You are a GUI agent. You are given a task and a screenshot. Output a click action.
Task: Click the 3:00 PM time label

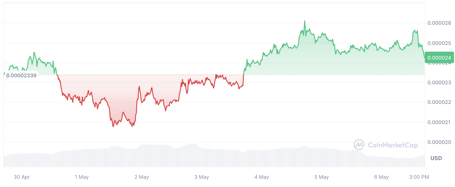[x=419, y=177]
